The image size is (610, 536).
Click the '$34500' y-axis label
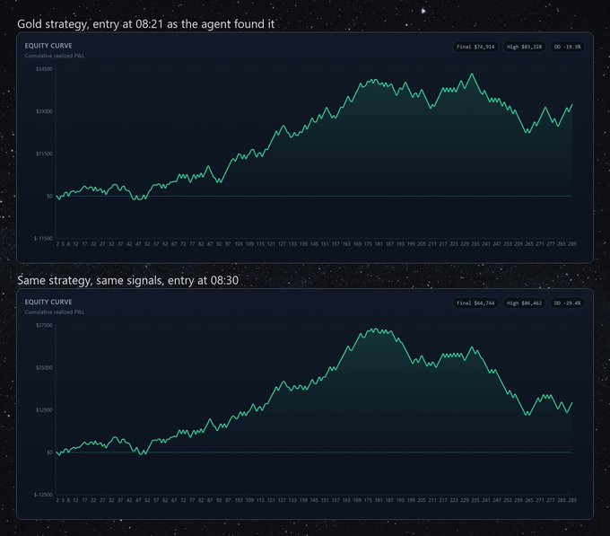click(44, 69)
